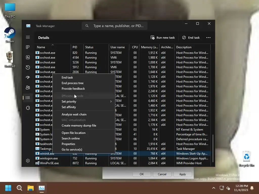Open Task Manager settings gear
Viewport: 259px width, 194px height.
coord(28,161)
